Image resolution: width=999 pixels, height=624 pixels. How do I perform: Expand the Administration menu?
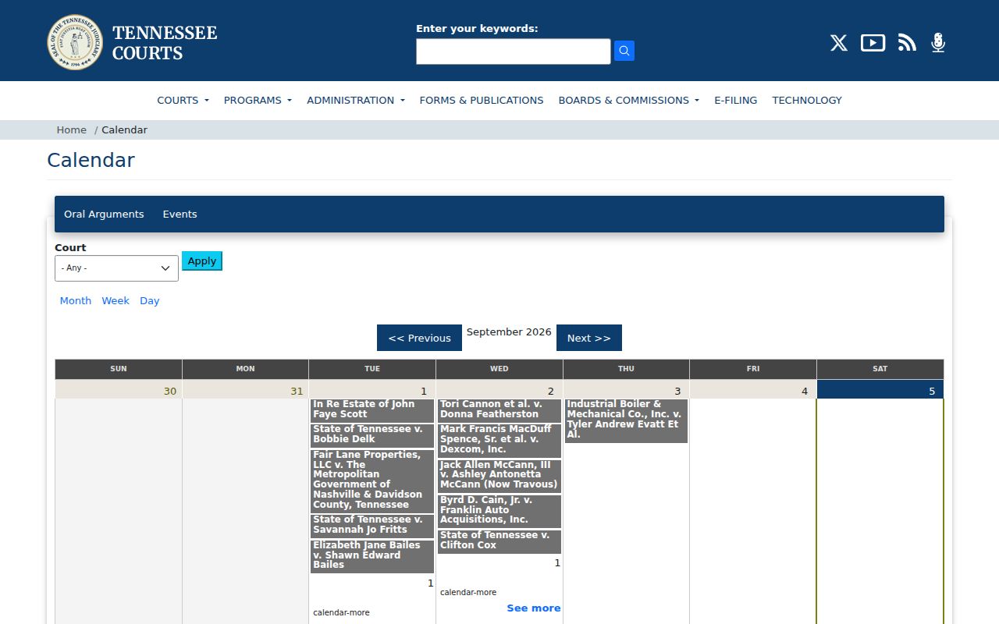356,100
